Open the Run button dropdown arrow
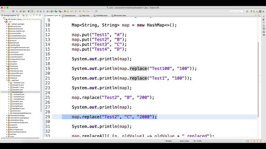This screenshot has height=149, width=266. click(x=54, y=11)
